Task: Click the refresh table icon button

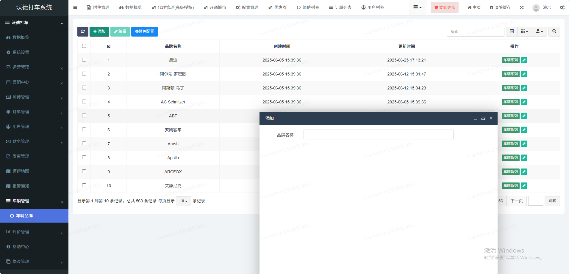Action: pyautogui.click(x=83, y=32)
